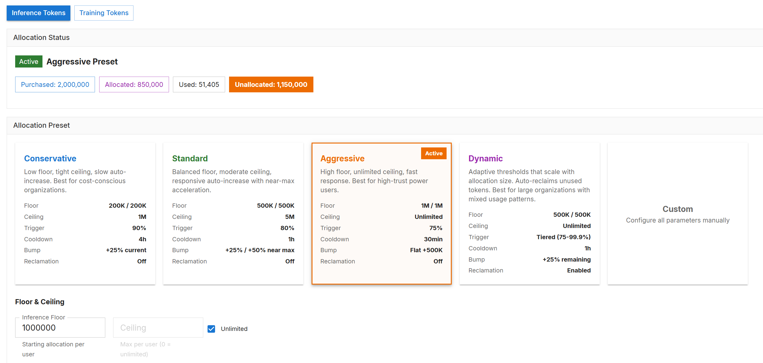Viewport: 763px width, 363px height.
Task: Open the Custom preset configuration
Action: tap(677, 212)
